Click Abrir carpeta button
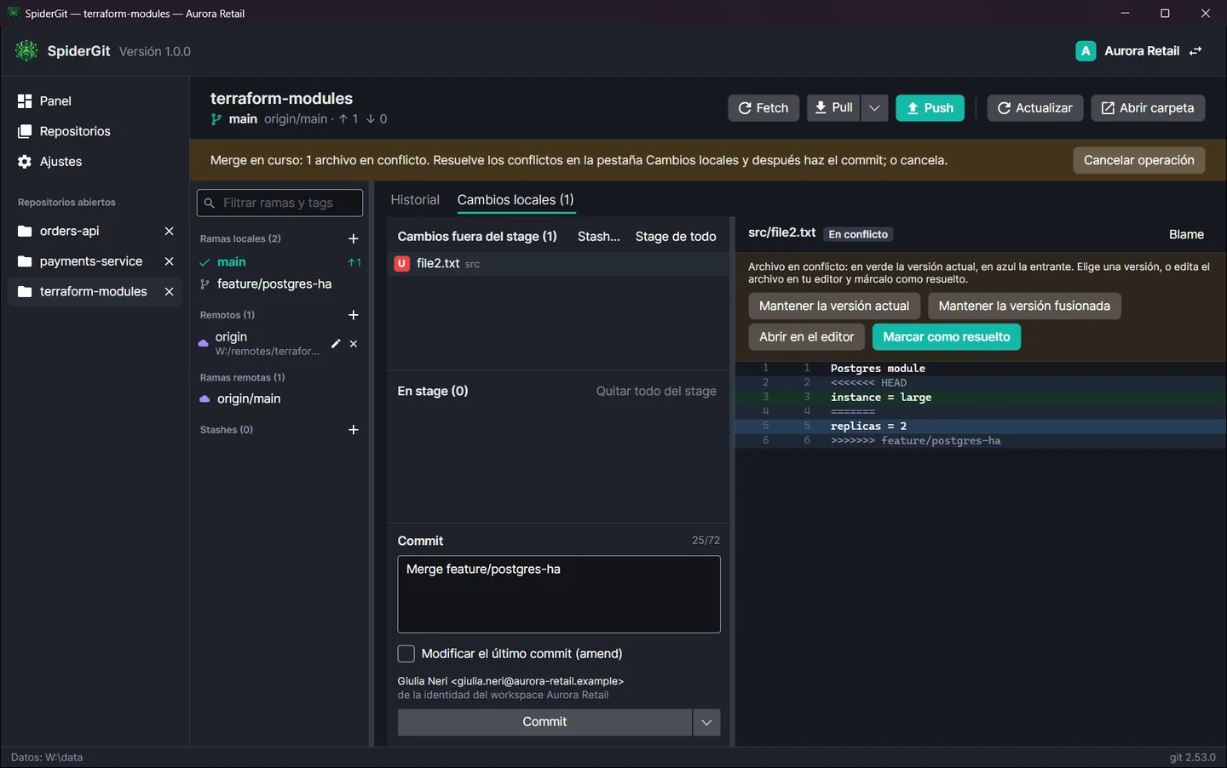Image resolution: width=1227 pixels, height=768 pixels. click(x=1148, y=108)
